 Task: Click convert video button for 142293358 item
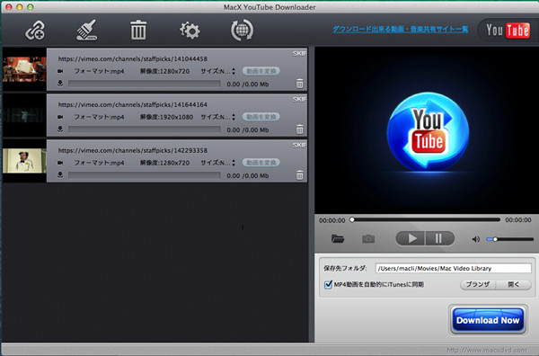pyautogui.click(x=261, y=163)
